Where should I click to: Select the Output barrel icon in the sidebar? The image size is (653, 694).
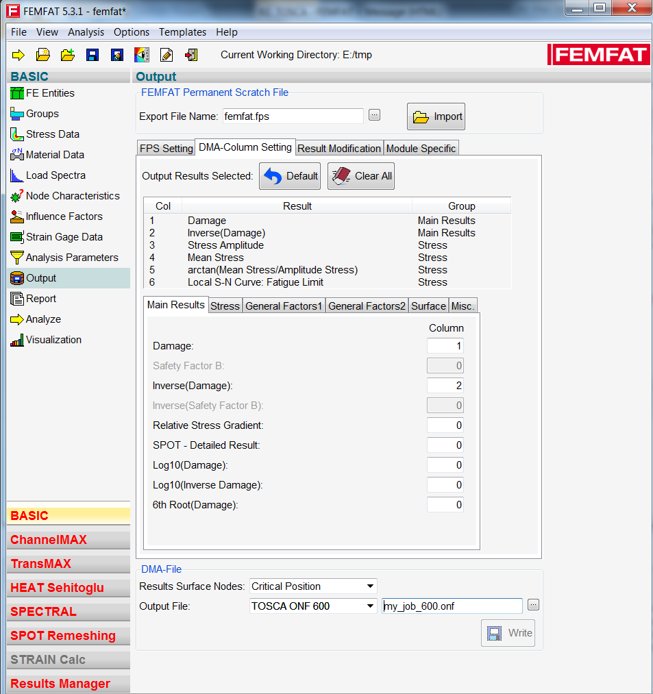tap(17, 278)
